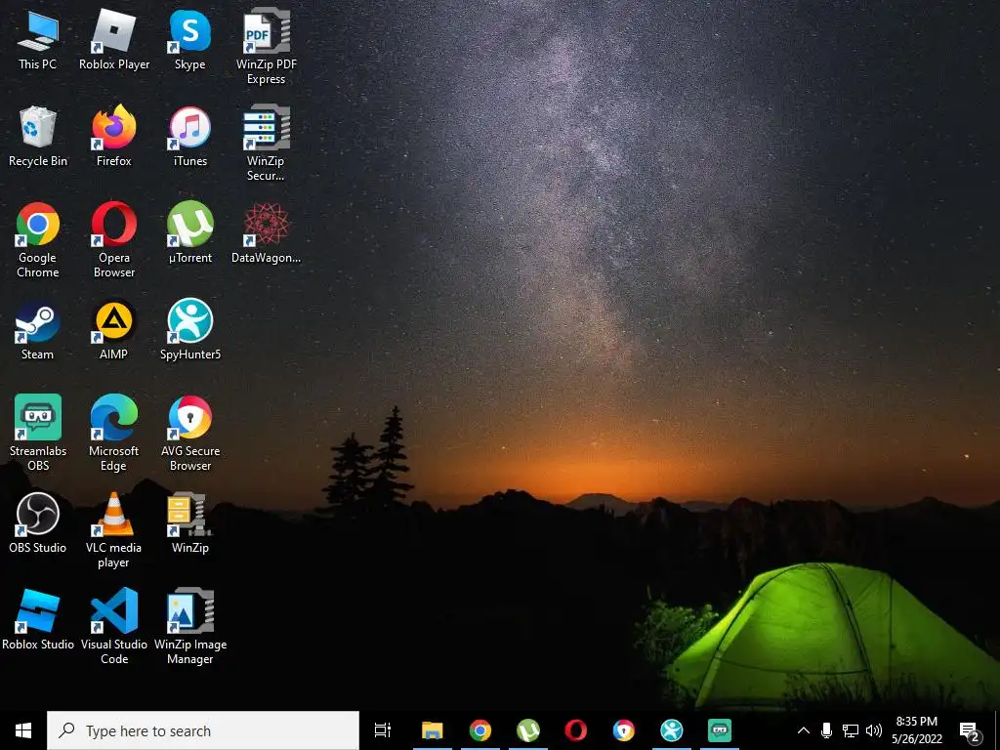The width and height of the screenshot is (1000, 750).
Task: Launch OBS Studio from the desktop
Action: click(x=38, y=523)
